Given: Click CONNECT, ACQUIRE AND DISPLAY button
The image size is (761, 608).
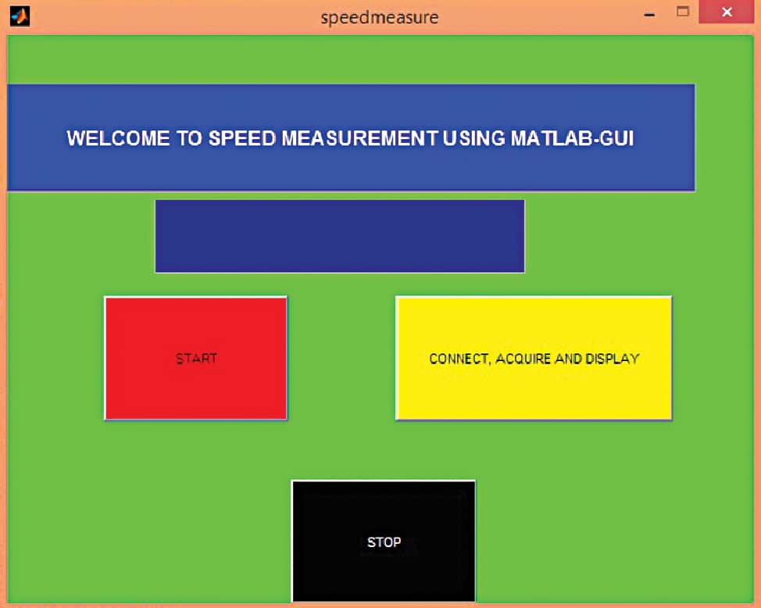Looking at the screenshot, I should point(534,358).
